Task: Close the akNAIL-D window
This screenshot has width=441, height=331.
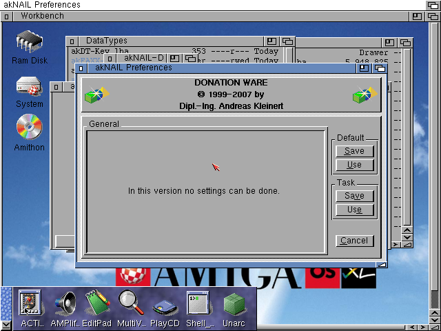Action: (110, 58)
